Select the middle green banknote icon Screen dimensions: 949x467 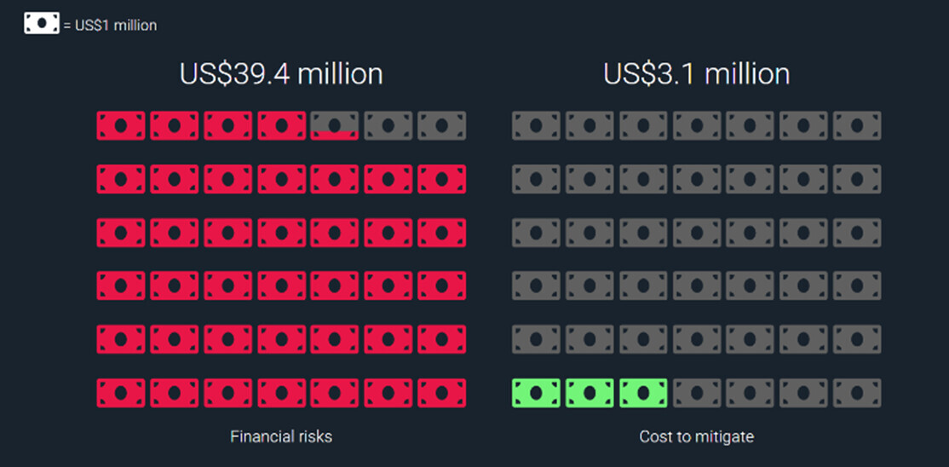pyautogui.click(x=590, y=393)
